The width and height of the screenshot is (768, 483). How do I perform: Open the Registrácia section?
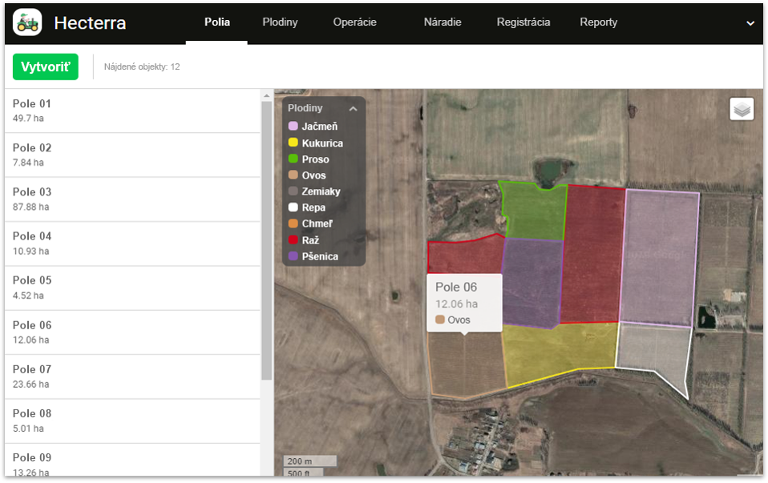pos(523,22)
